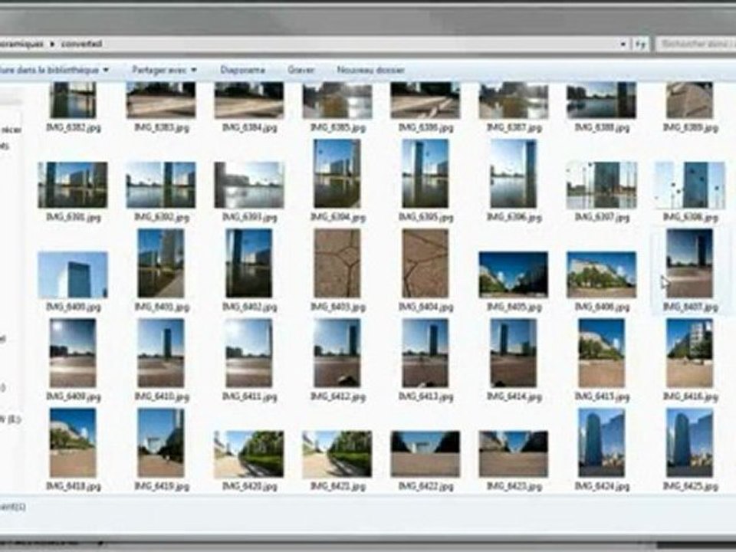The image size is (736, 552).
Task: Focus the Rechercher search field
Action: (x=697, y=44)
